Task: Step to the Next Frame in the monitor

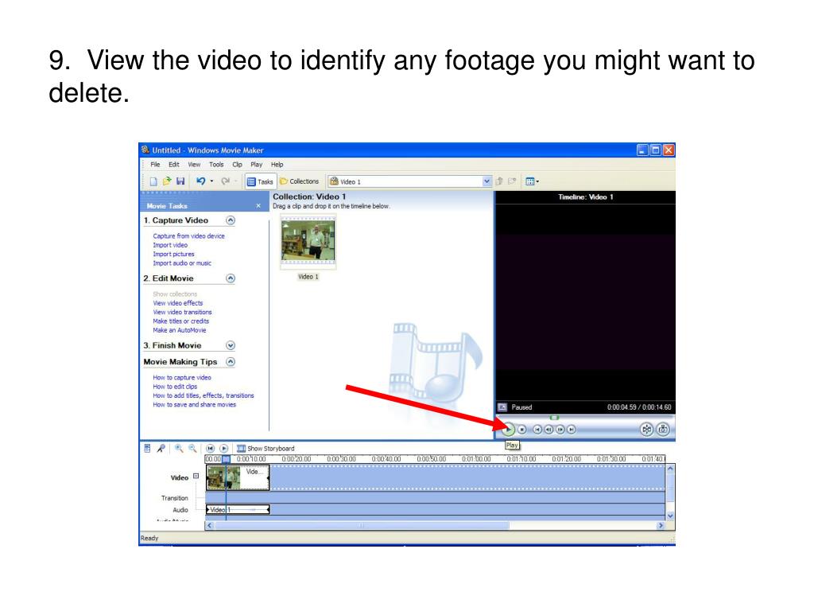Action: 560,429
